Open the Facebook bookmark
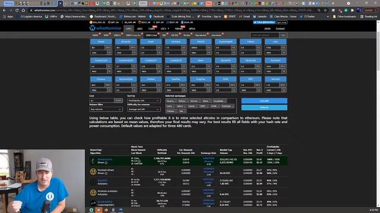The width and height of the screenshot is (380, 213). pos(156,17)
